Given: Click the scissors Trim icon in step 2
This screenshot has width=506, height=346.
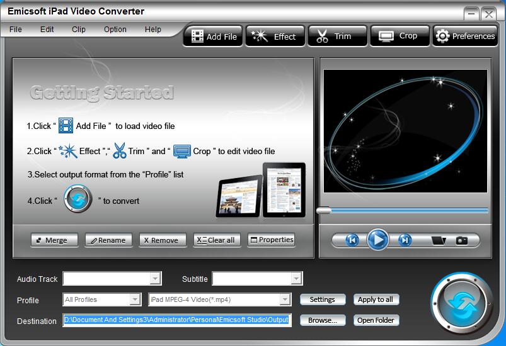Looking at the screenshot, I should point(119,151).
